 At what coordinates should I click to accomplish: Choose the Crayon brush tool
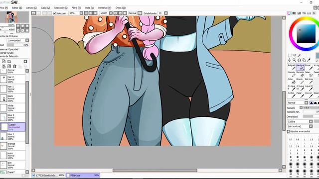tap(309, 94)
